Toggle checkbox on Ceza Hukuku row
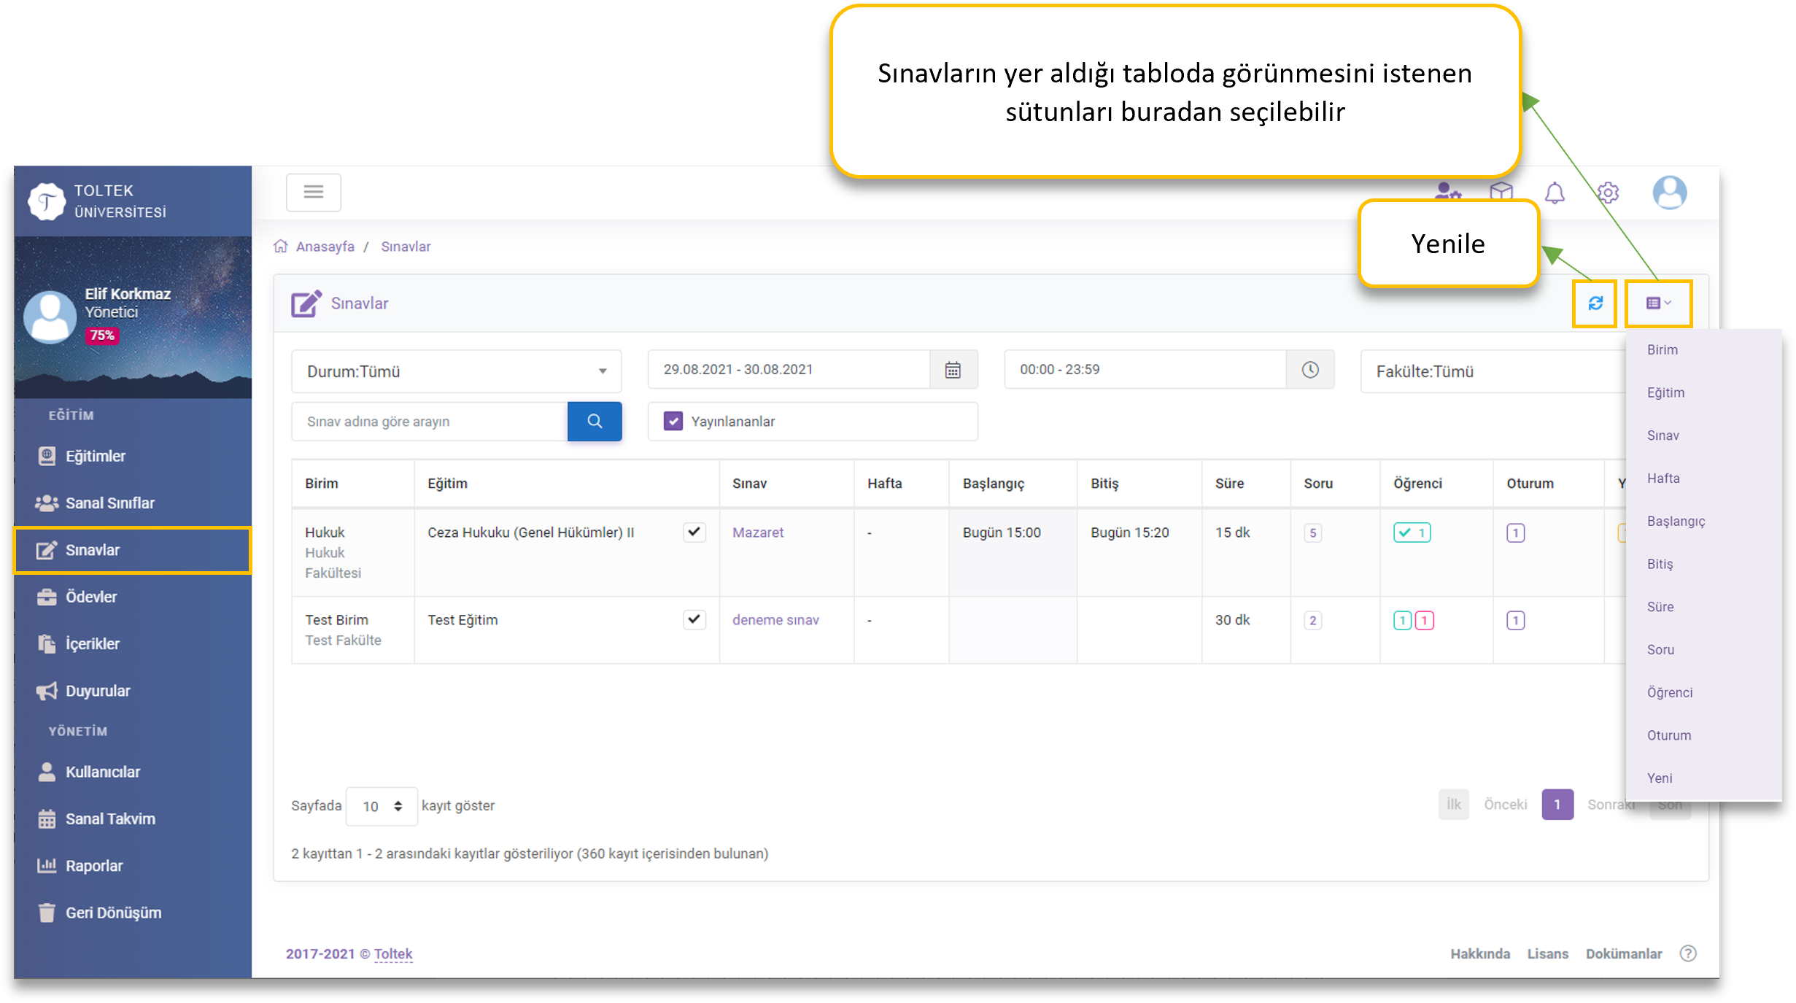Screen dimensions: 1796x1003 coord(694,532)
